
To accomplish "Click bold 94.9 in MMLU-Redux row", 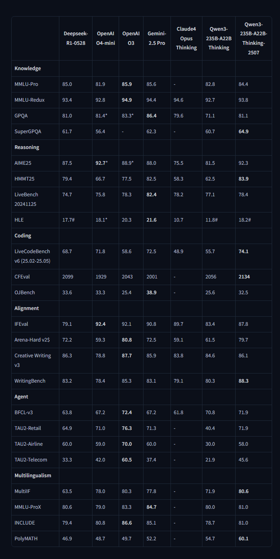I will point(127,100).
